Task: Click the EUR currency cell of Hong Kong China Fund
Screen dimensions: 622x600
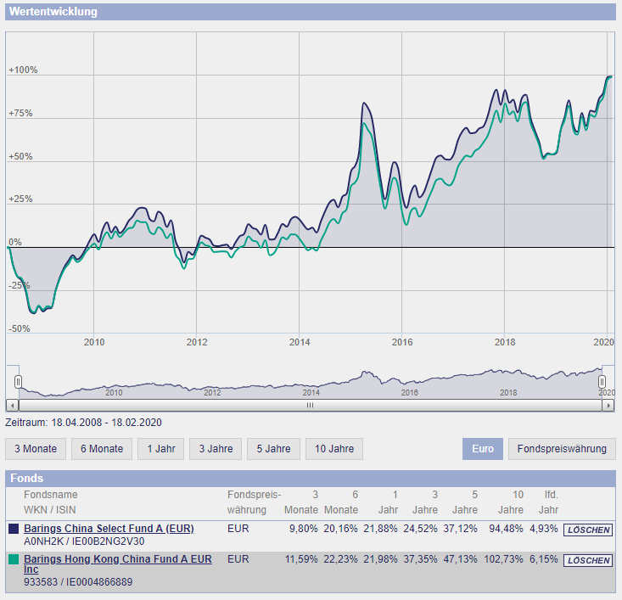Action: click(x=238, y=559)
